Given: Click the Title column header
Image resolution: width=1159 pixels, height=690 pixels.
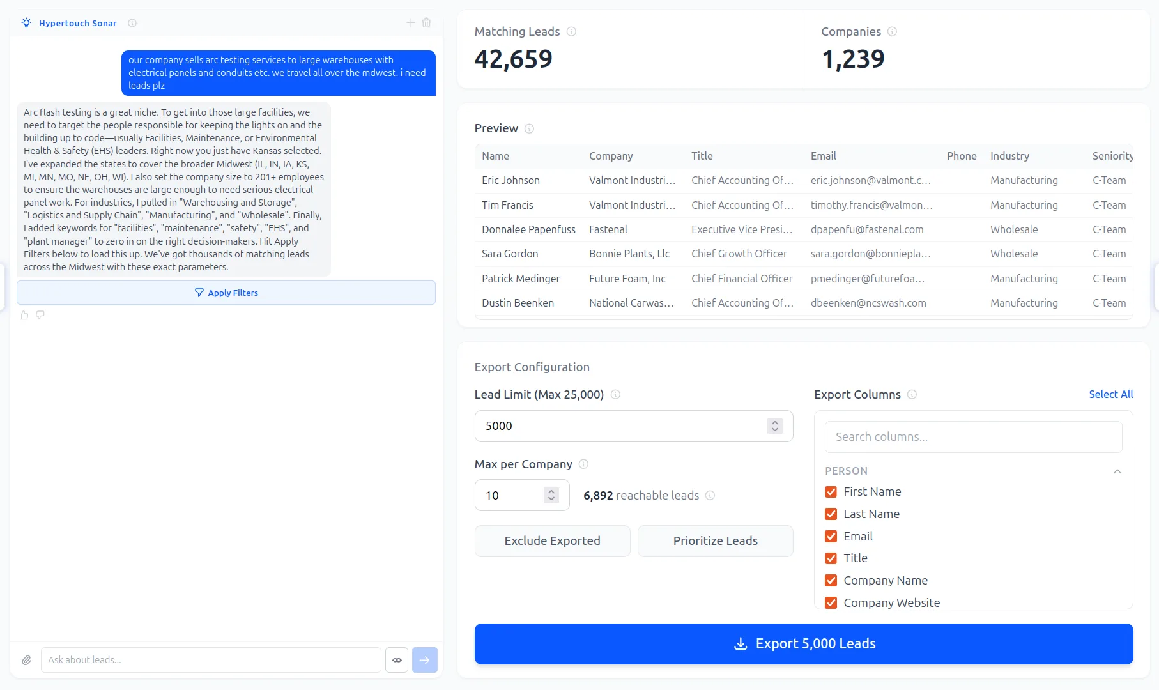Looking at the screenshot, I should pos(702,156).
